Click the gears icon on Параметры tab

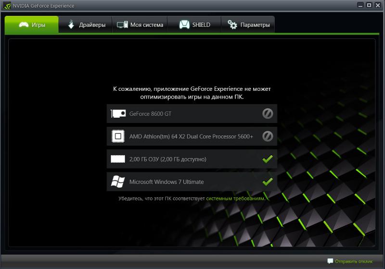coord(232,24)
